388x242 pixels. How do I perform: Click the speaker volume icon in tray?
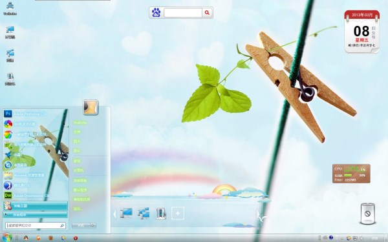(x=361, y=238)
